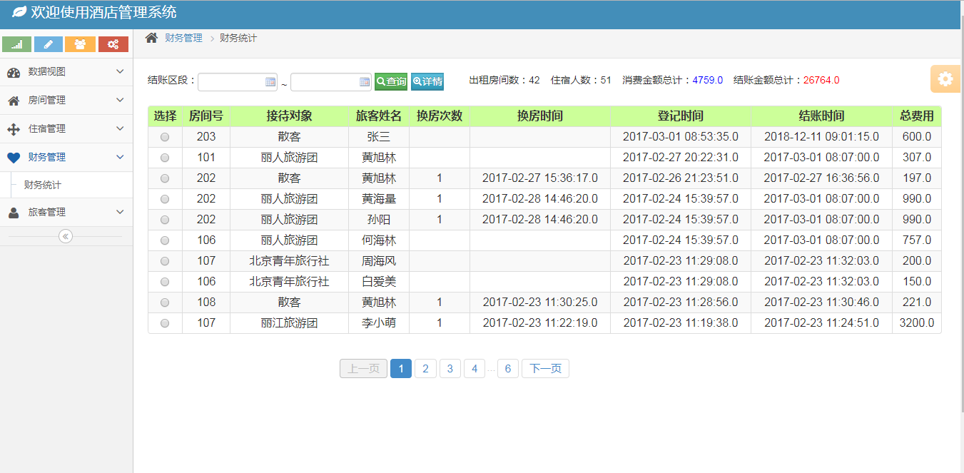Open calendar picker for end date

(364, 82)
